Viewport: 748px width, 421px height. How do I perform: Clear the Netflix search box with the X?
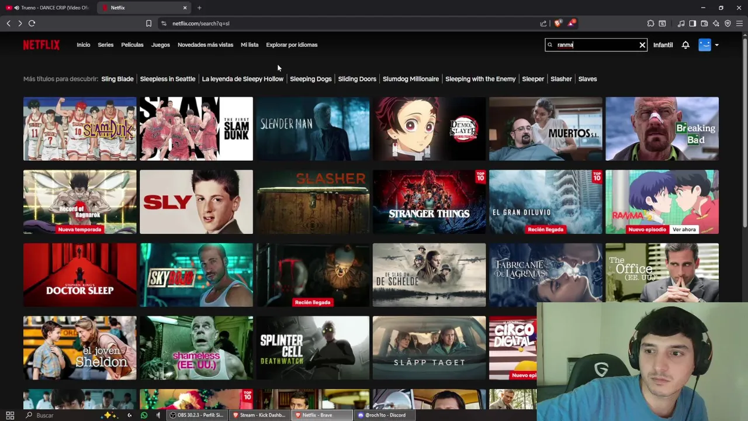(642, 45)
